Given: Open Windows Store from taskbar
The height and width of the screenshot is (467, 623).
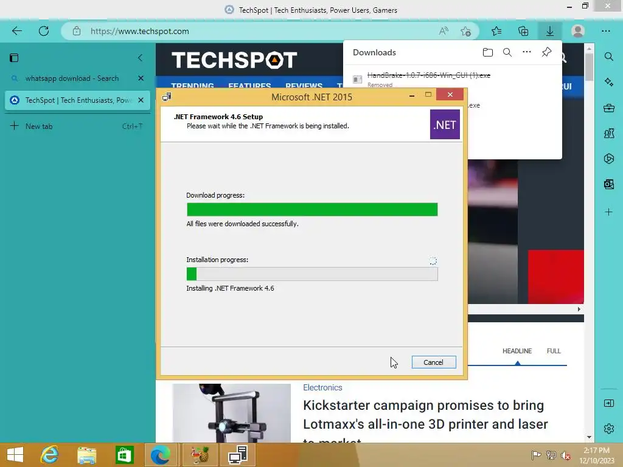Looking at the screenshot, I should (124, 455).
